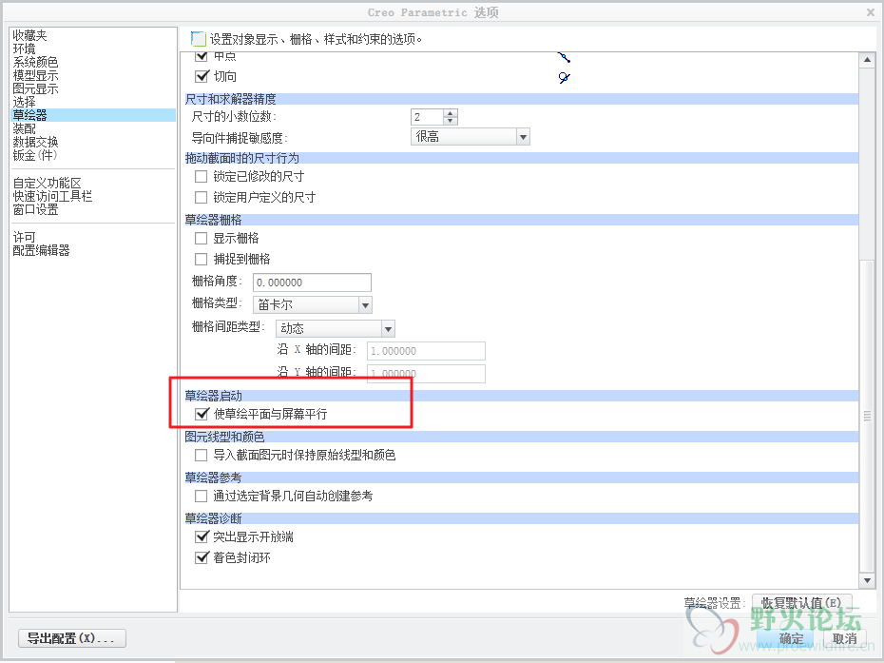The width and height of the screenshot is (884, 663).
Task: Uncheck 使草绘平面与屏幕平行 option
Action: point(202,414)
